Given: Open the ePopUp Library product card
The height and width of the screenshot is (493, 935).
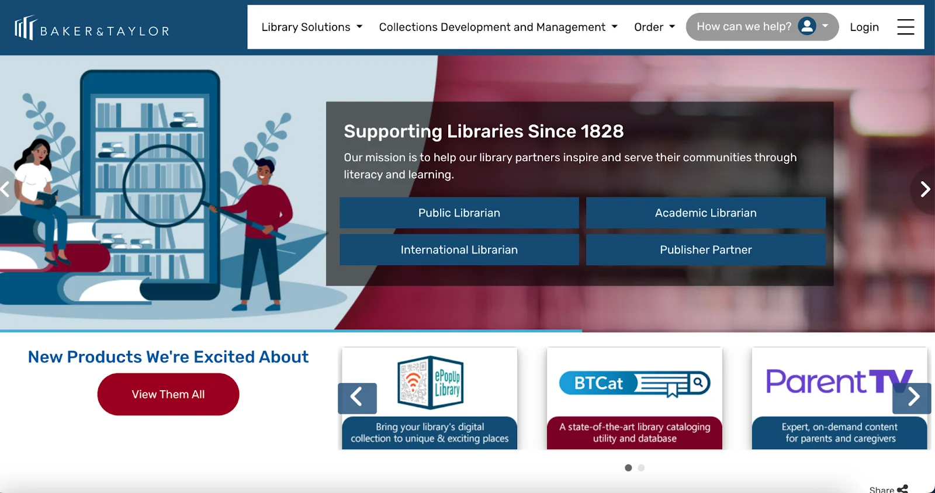Looking at the screenshot, I should [x=430, y=398].
